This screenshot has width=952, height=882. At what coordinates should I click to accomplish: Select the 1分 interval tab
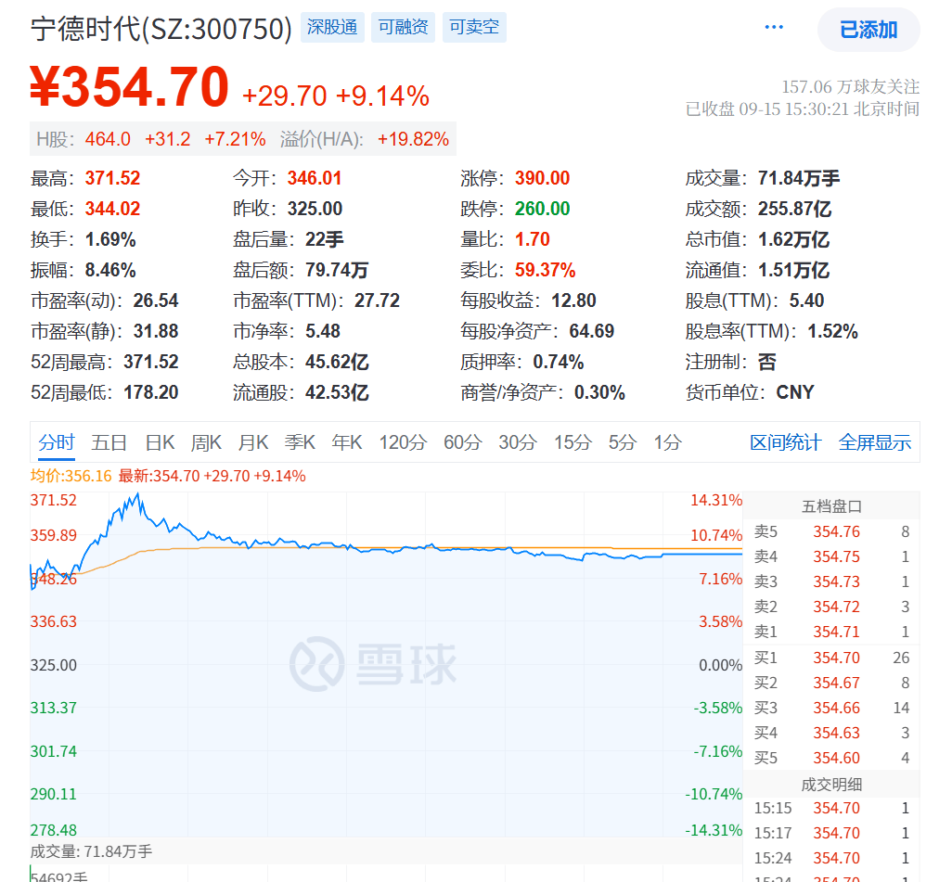coord(668,442)
